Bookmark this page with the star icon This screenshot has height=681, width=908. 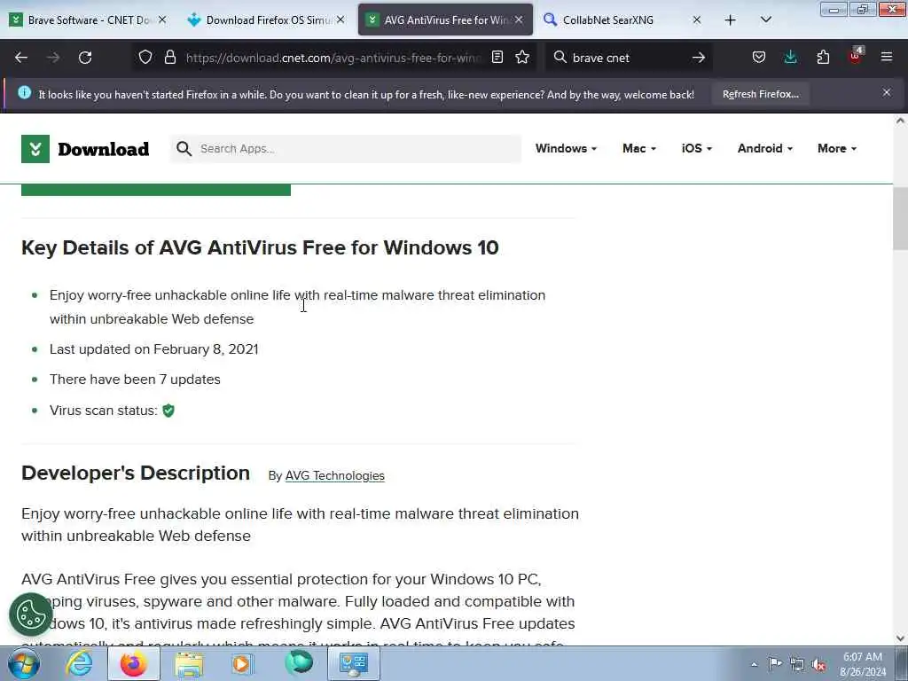coord(522,58)
